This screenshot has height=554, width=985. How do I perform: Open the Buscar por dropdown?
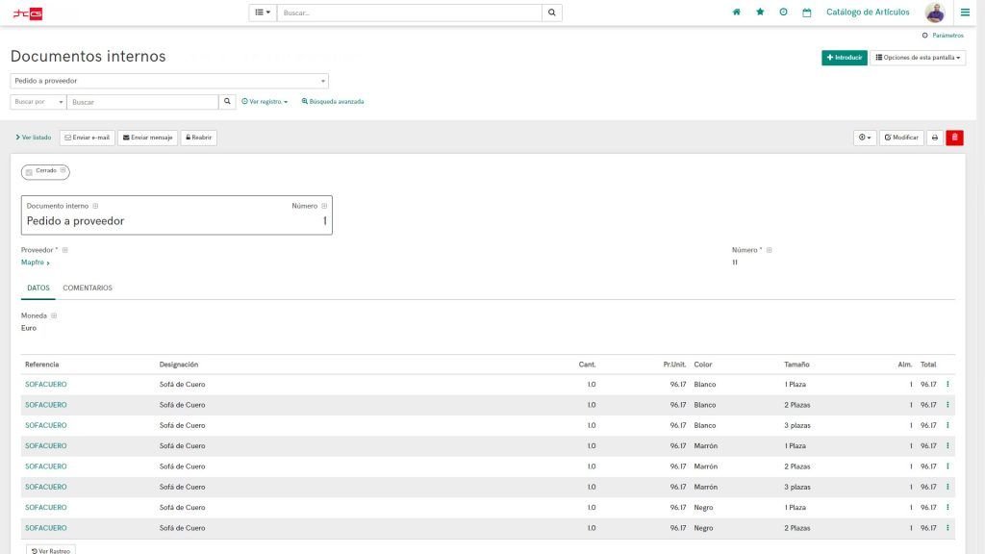[38, 101]
